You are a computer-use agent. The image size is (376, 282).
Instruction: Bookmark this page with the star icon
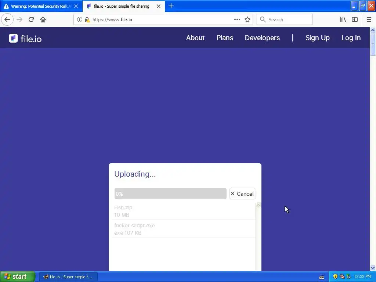[x=247, y=19]
